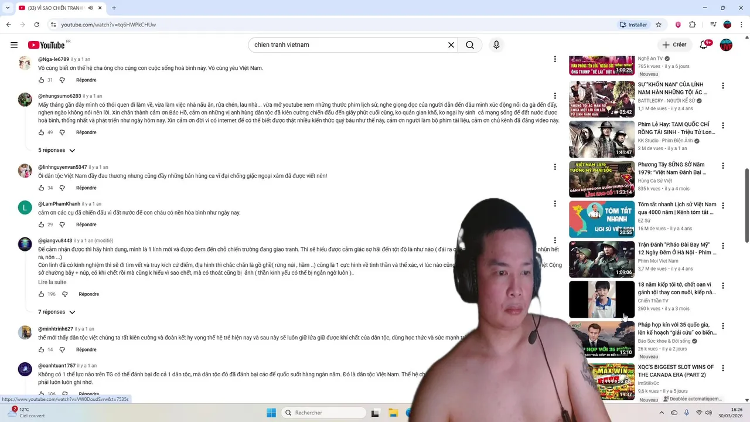The height and width of the screenshot is (422, 750).
Task: Open options for Pháp họp kín video
Action: coord(723,326)
